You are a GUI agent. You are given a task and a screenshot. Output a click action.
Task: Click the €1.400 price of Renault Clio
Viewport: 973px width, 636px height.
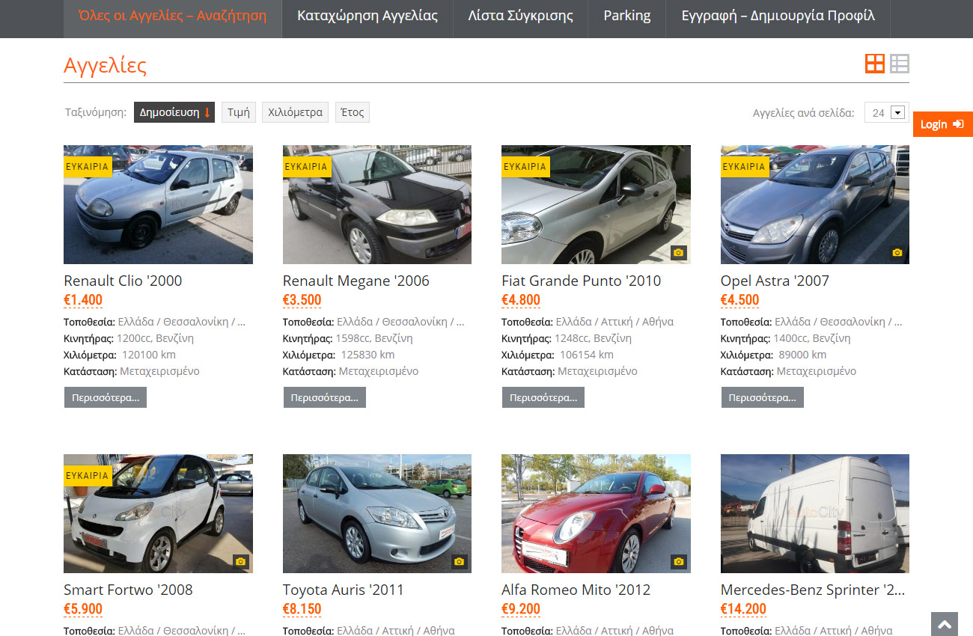point(83,300)
